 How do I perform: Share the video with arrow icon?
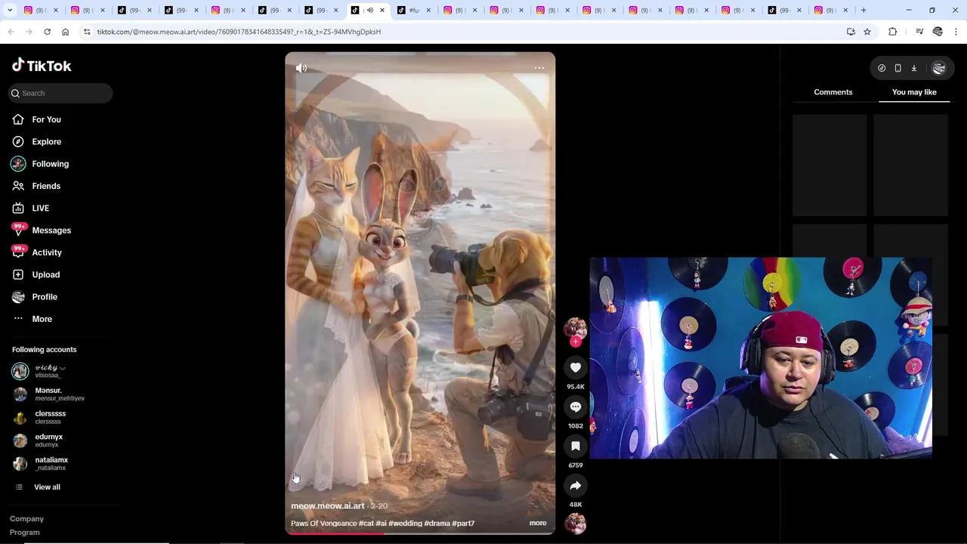pos(576,486)
